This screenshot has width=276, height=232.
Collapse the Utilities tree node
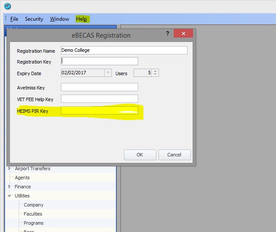tap(10, 196)
